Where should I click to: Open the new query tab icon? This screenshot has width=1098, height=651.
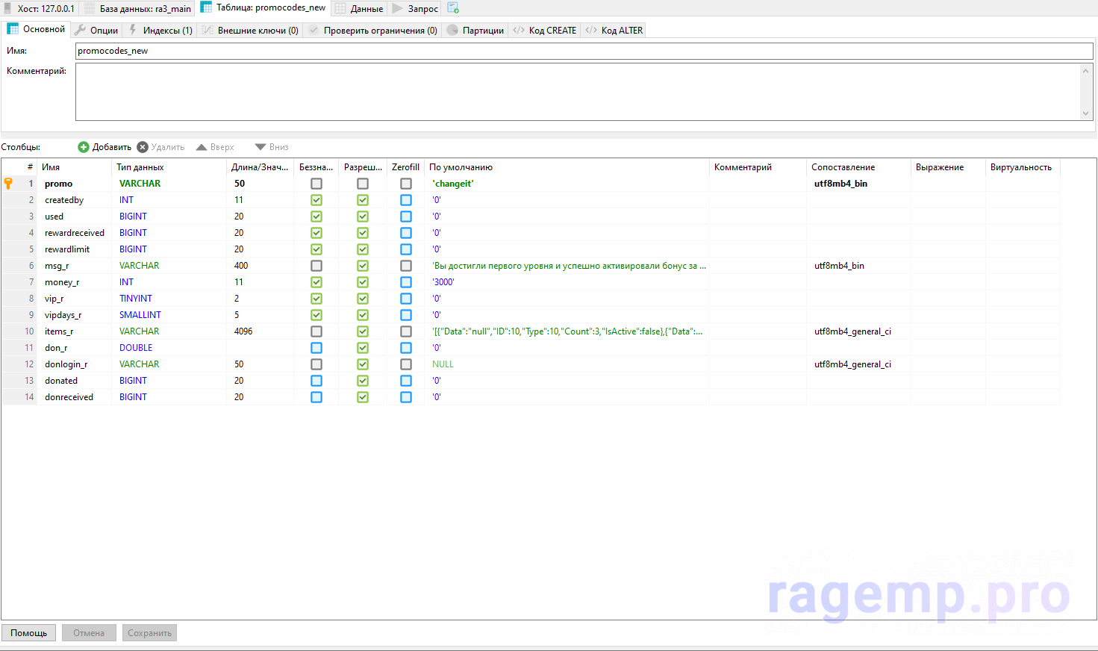pyautogui.click(x=453, y=8)
